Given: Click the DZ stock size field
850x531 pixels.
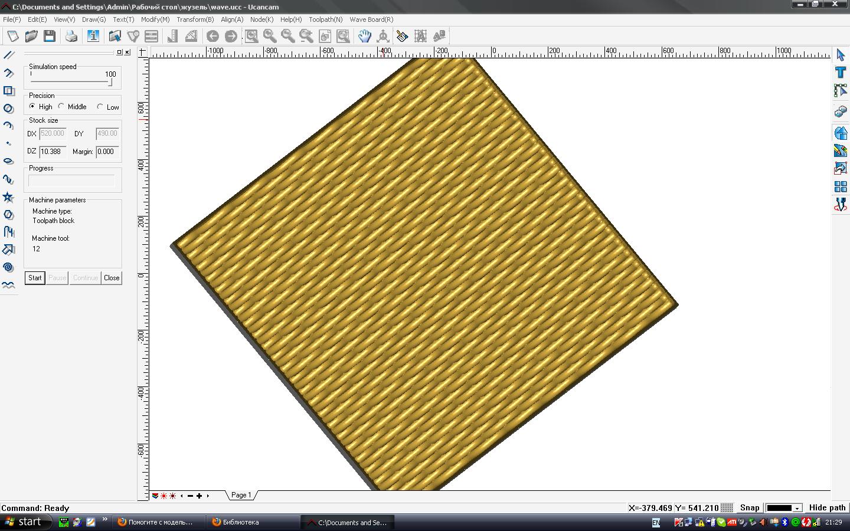Looking at the screenshot, I should coord(53,152).
